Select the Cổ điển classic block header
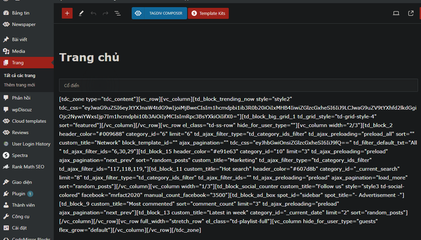421x240 pixels. [x=238, y=85]
